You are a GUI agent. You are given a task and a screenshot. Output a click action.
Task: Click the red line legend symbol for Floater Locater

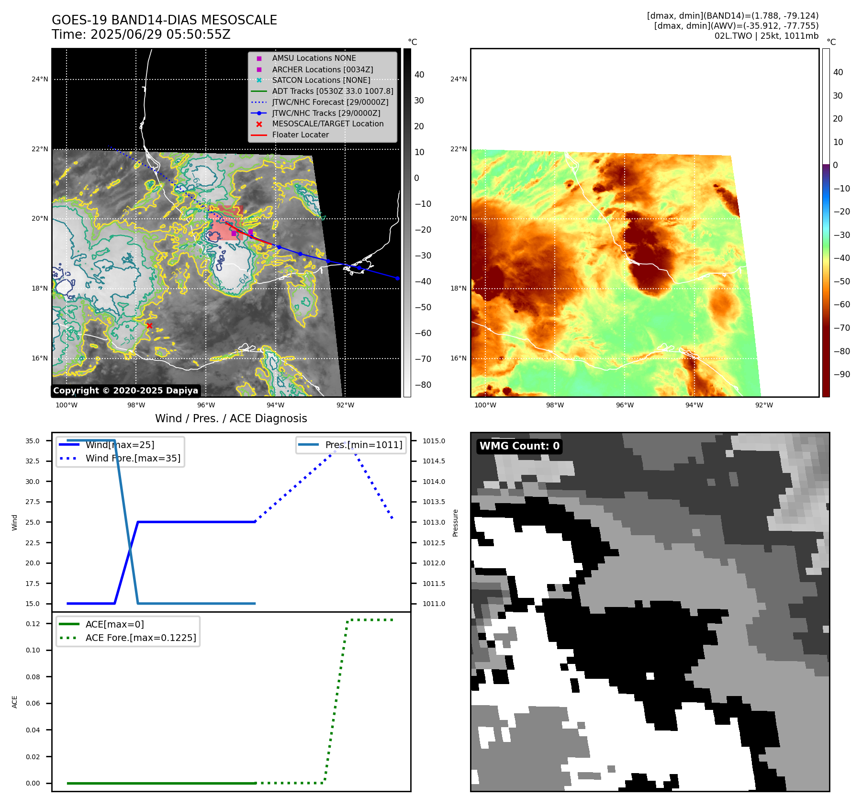tap(259, 135)
